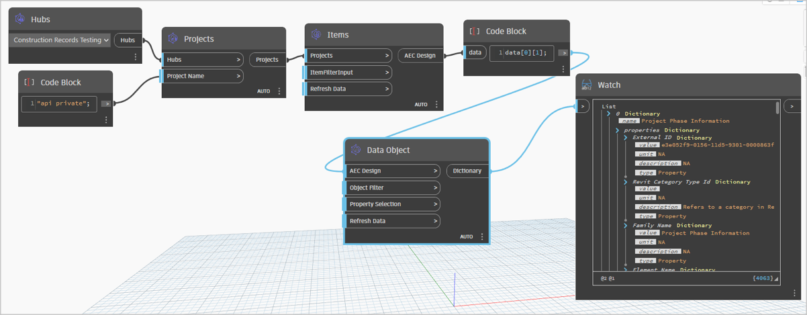807x315 pixels.
Task: Open Construction Records Testing hub dropdown
Action: pyautogui.click(x=60, y=40)
